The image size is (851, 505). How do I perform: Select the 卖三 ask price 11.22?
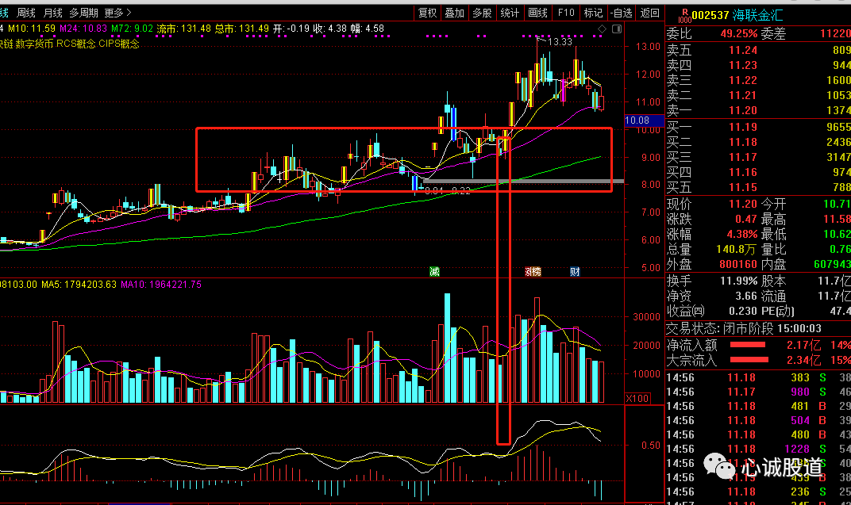pyautogui.click(x=742, y=80)
